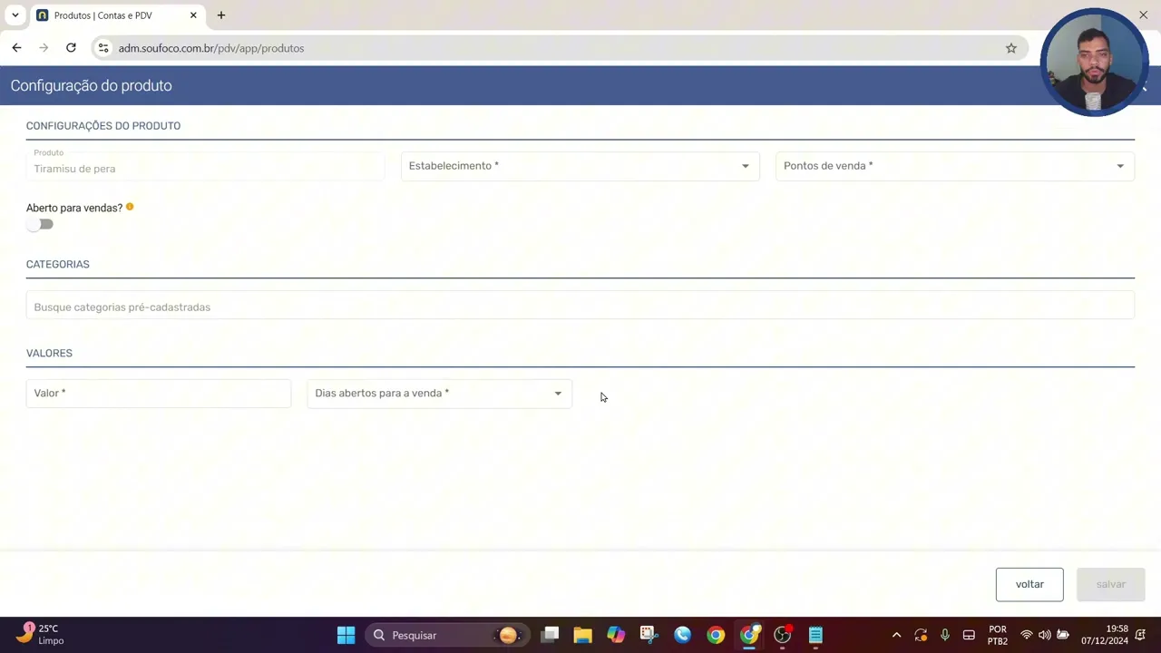Click the sync tray icon

coord(921,635)
